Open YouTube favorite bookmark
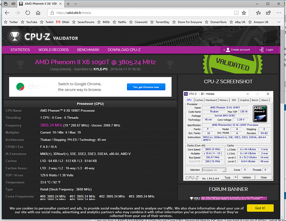 click(29, 22)
